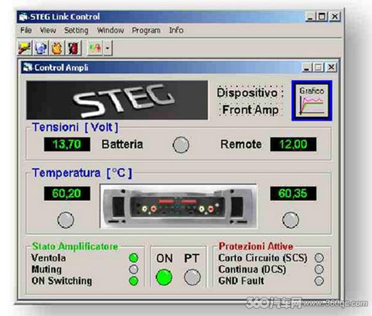Screen dimensions: 372x316
Task: Toggle the Muting status light
Action: click(x=133, y=269)
